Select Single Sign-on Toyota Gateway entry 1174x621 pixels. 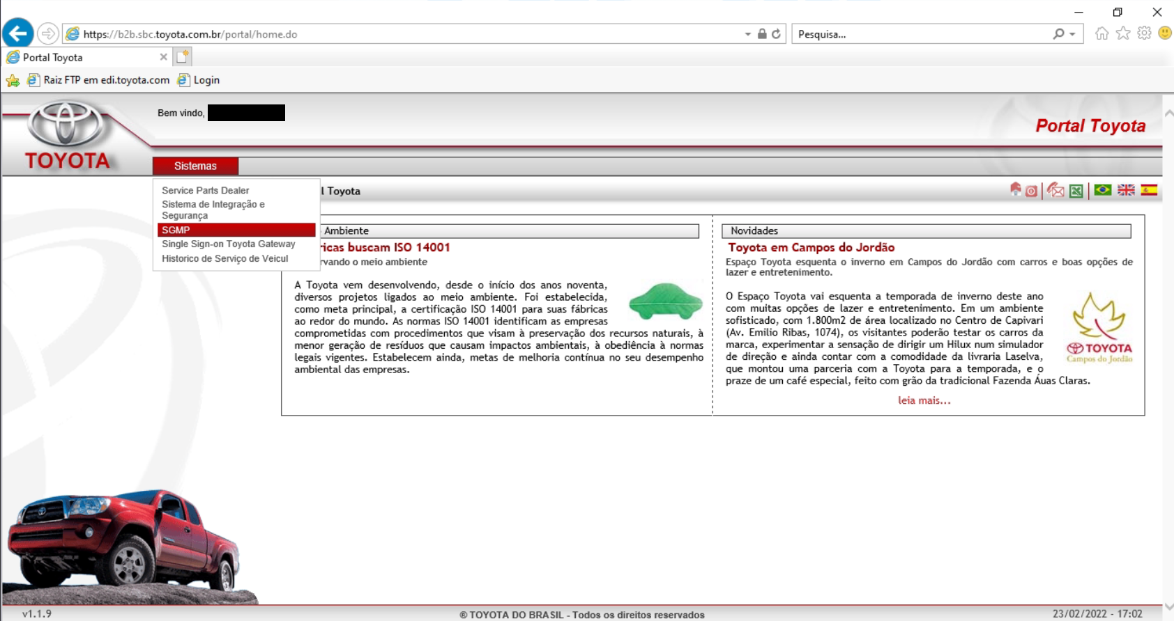(229, 244)
